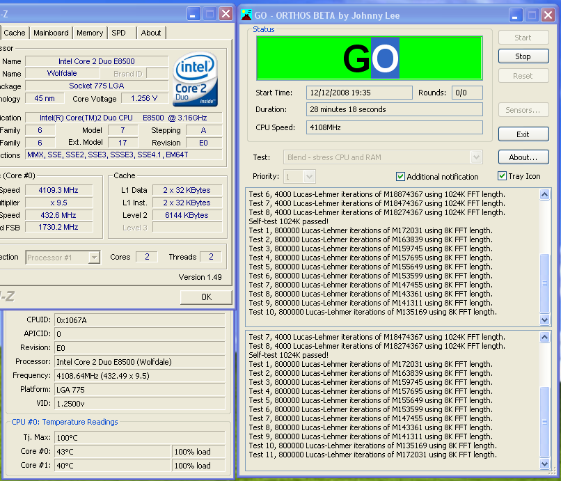
Task: Click the 'CPU #0: Temperature Readings' heading
Action: [x=65, y=422]
